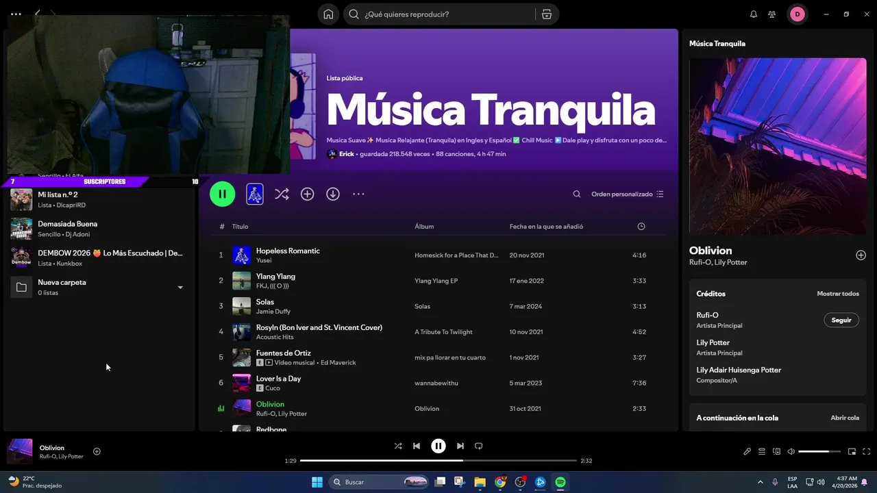The image size is (877, 493).
Task: Open Demasiada Buena in library
Action: click(99, 229)
